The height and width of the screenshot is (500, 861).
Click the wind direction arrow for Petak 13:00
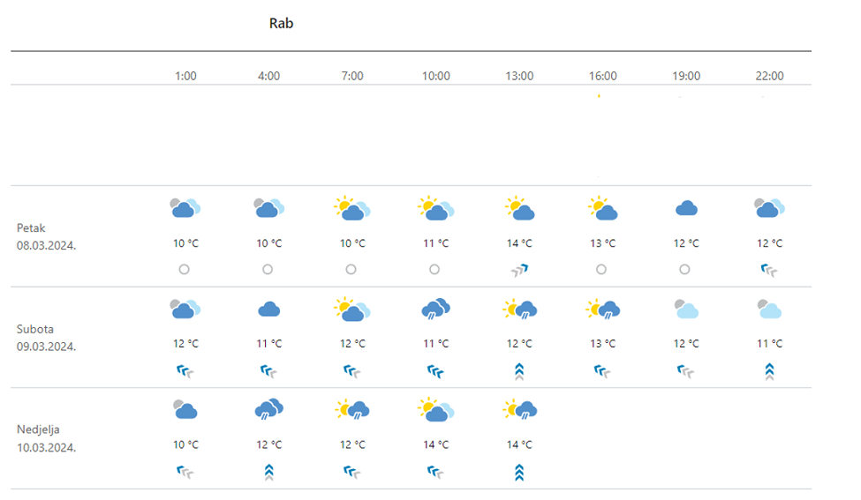pyautogui.click(x=519, y=271)
